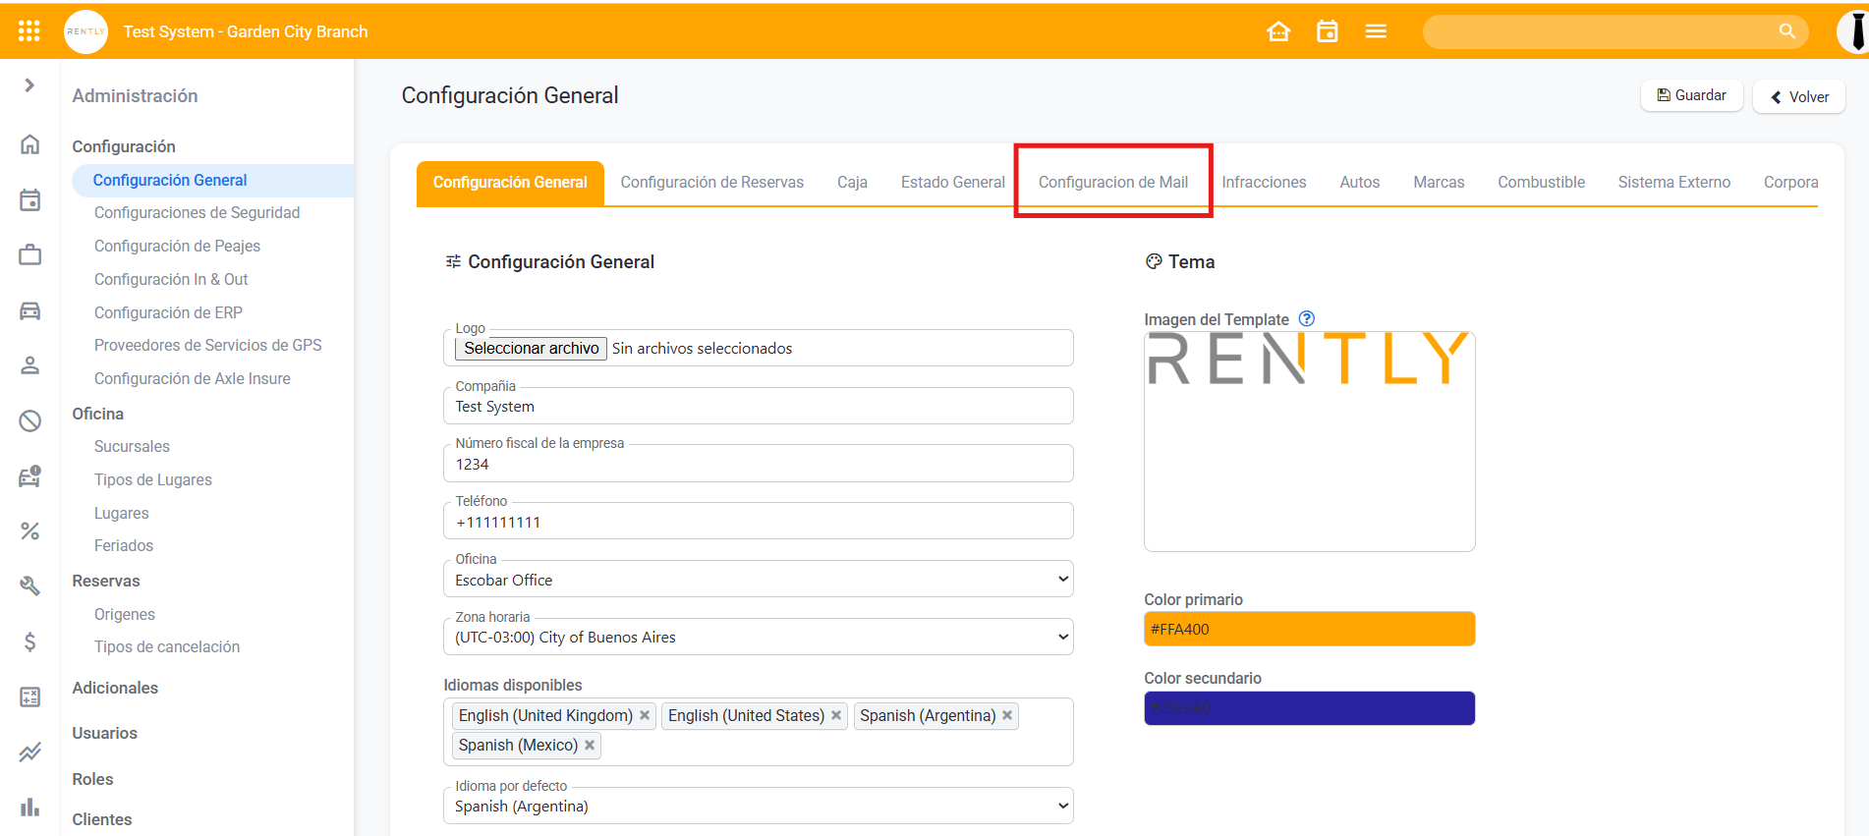Click the percent sidebar icon

[30, 531]
